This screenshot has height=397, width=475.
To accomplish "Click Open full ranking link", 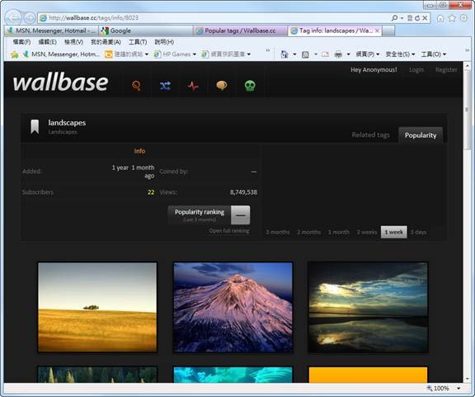I will point(229,231).
